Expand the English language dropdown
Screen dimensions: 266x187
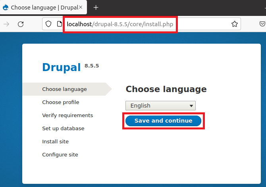[x=160, y=106]
